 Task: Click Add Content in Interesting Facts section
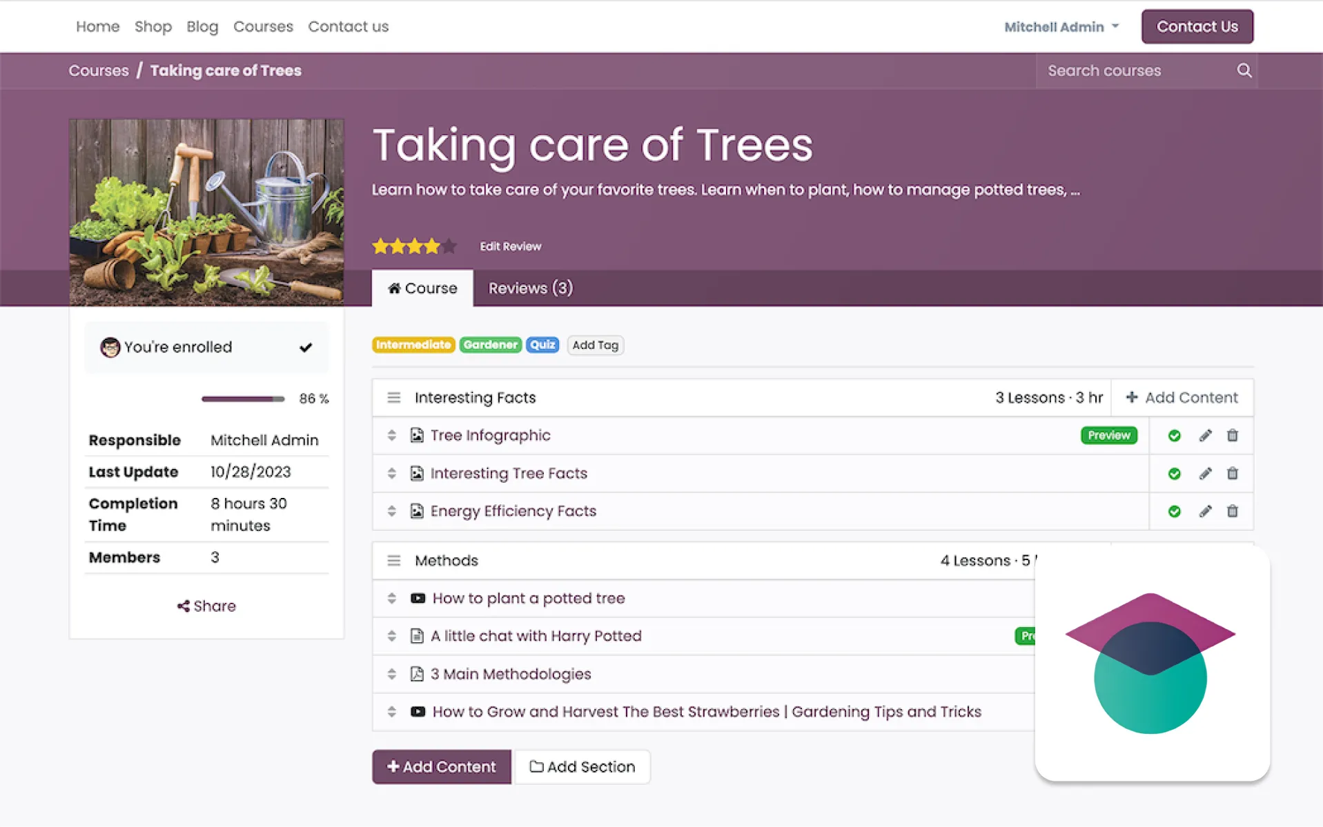coord(1182,397)
